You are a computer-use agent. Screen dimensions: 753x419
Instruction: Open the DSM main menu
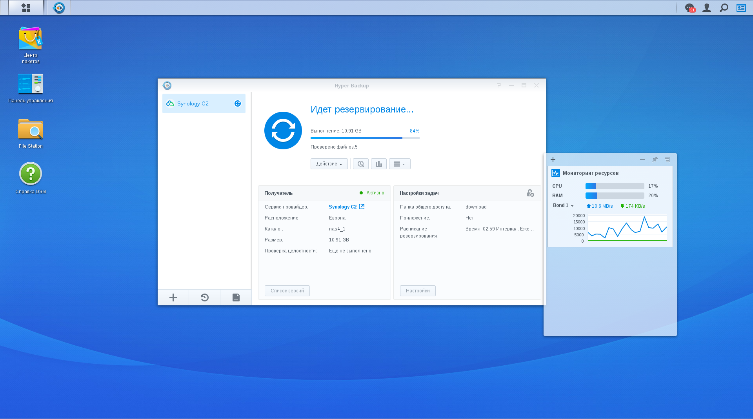pyautogui.click(x=26, y=8)
